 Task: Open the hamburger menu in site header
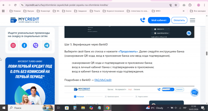point(192,20)
